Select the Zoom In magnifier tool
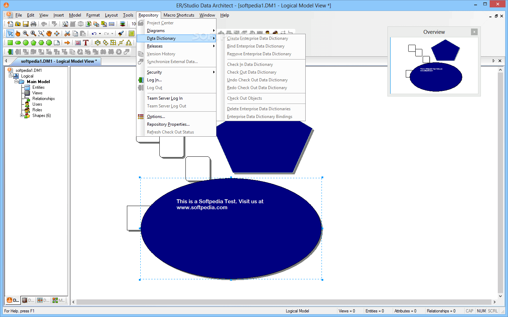This screenshot has width=508, height=317. point(26,33)
